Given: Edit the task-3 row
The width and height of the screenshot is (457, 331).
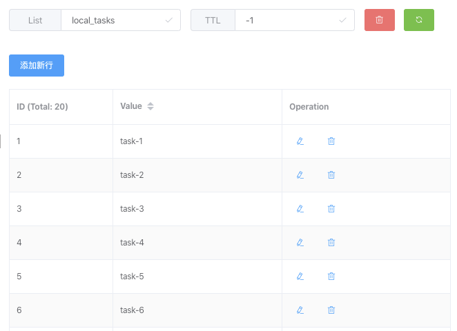Looking at the screenshot, I should 300,209.
